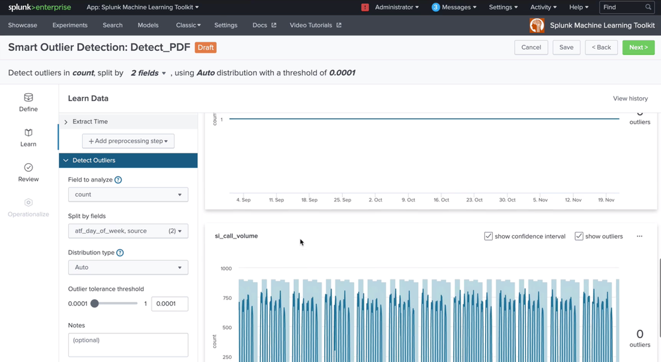The image size is (661, 362).
Task: Click the red alert icon beside Administrator
Action: [365, 7]
